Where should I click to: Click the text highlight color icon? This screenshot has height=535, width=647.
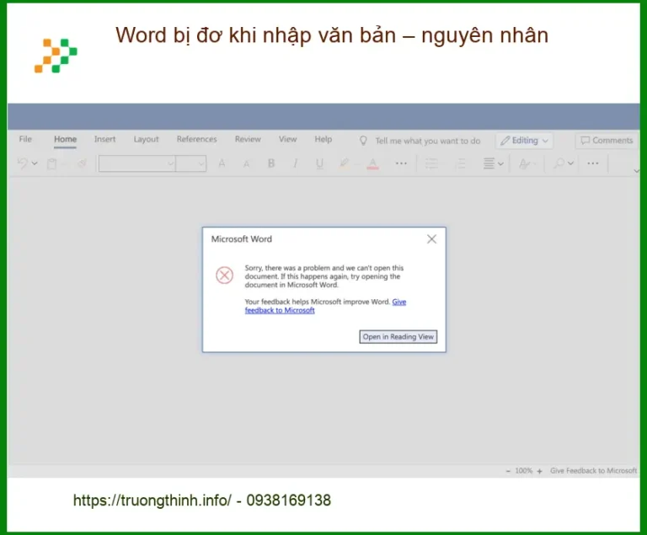point(344,164)
